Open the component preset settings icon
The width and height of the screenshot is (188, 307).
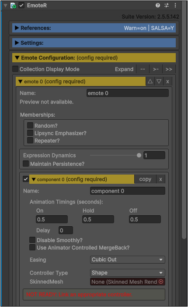[x=167, y=5]
